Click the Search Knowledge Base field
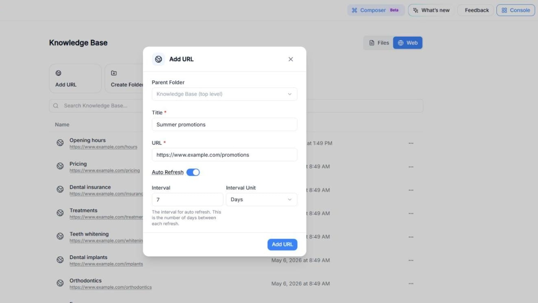Image resolution: width=538 pixels, height=303 pixels. click(x=236, y=106)
